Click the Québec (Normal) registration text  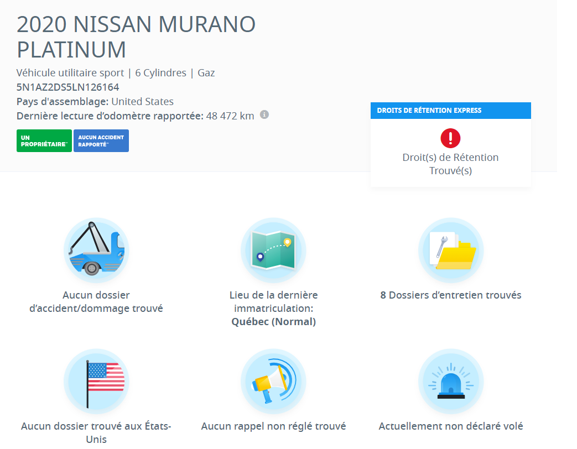273,322
